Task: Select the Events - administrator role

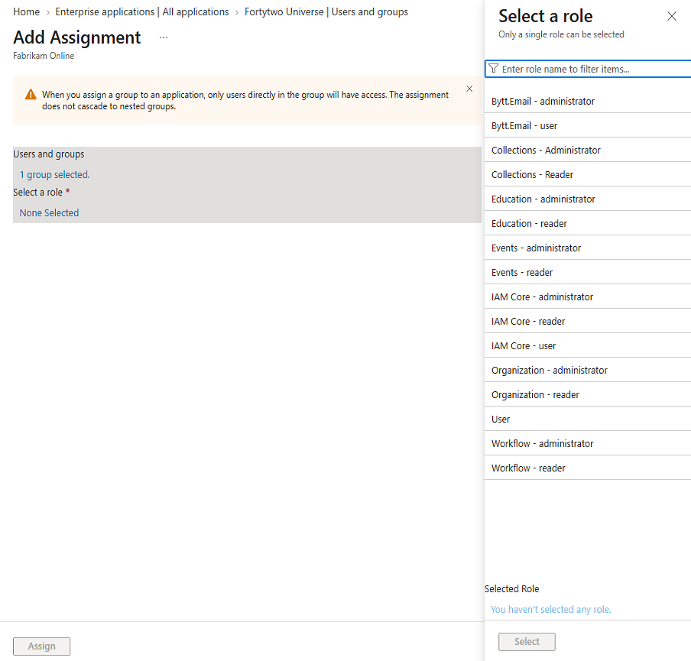Action: tap(588, 248)
